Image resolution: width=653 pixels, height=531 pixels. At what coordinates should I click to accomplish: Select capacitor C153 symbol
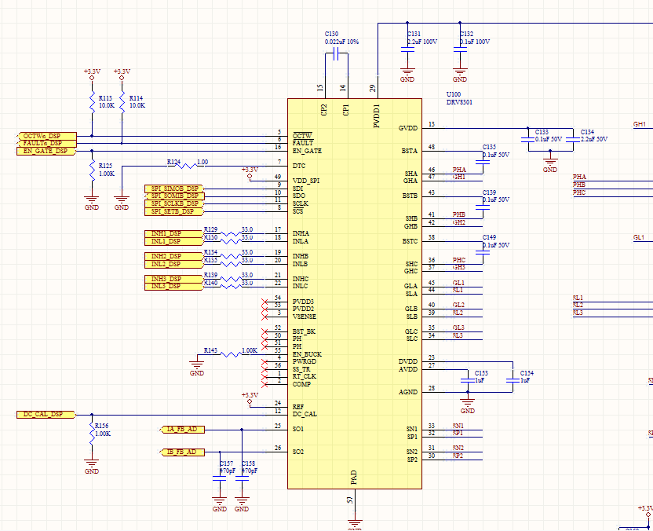[468, 380]
